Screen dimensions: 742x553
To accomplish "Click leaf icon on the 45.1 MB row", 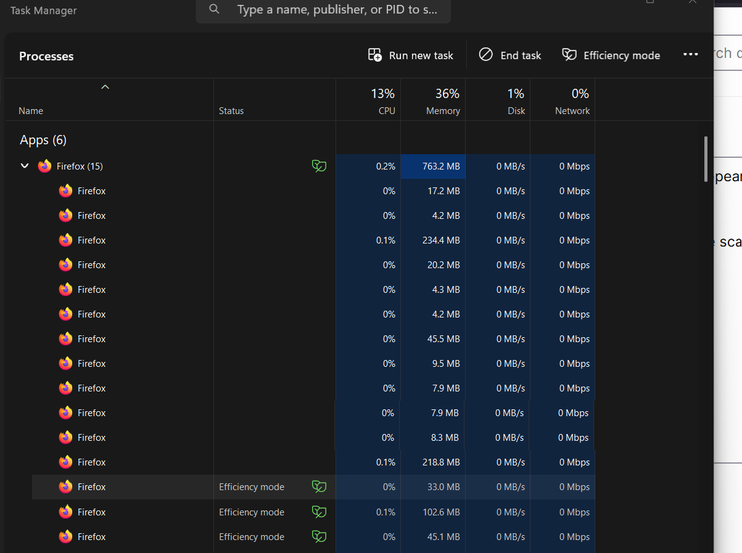I will coord(319,536).
